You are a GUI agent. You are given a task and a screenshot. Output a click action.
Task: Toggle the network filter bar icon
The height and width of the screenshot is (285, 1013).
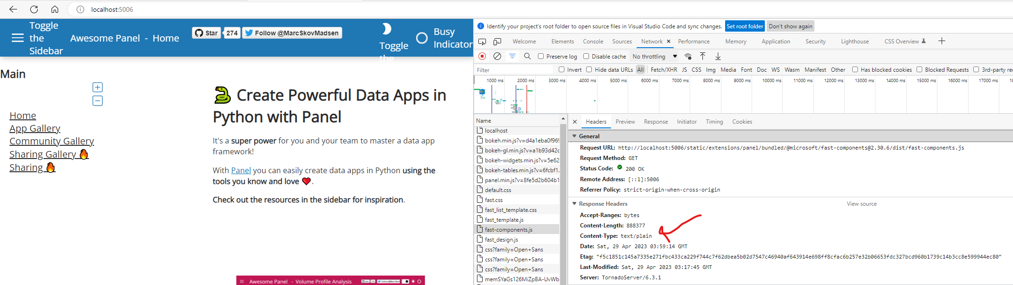(x=512, y=56)
